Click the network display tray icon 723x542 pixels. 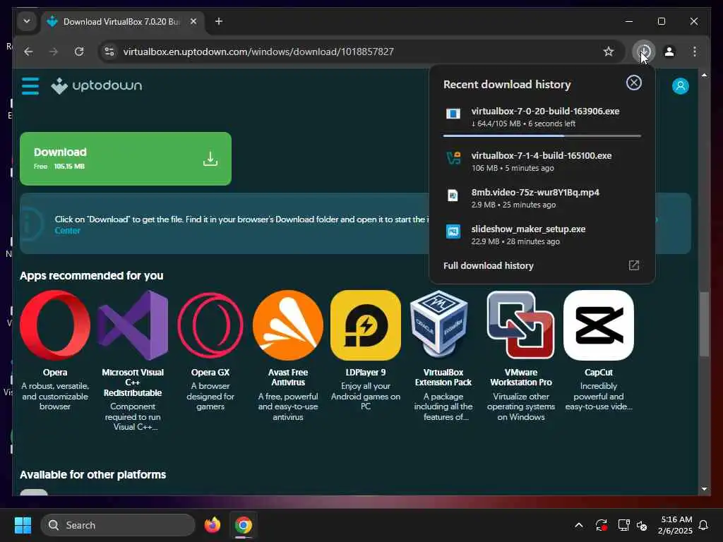click(623, 525)
